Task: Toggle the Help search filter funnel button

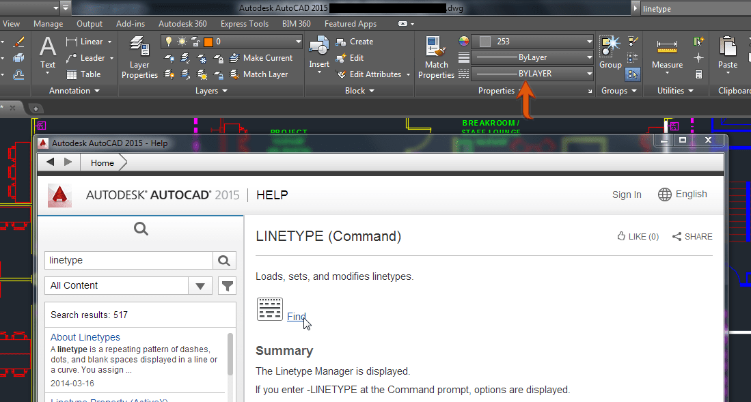Action: [x=228, y=286]
